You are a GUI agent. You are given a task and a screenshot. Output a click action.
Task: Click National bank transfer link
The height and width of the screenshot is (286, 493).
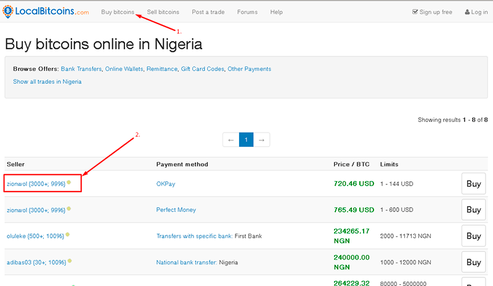[187, 262]
